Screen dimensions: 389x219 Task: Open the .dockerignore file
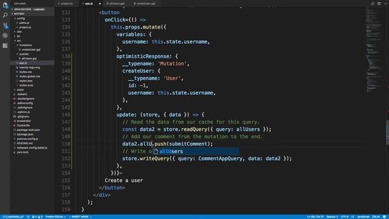(26, 99)
